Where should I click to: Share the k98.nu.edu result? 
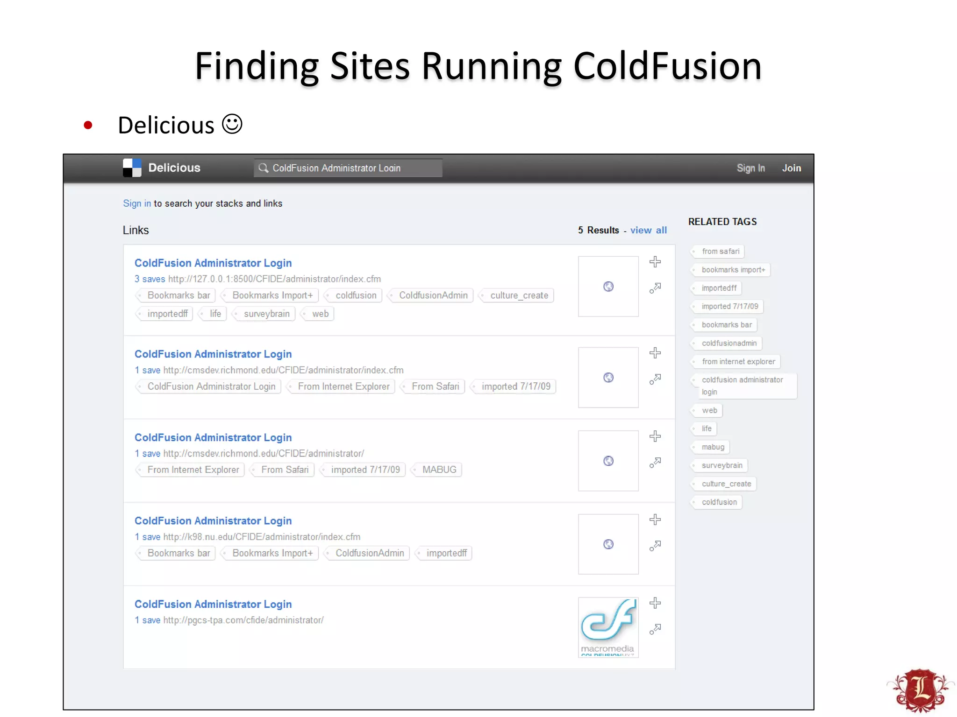click(655, 546)
